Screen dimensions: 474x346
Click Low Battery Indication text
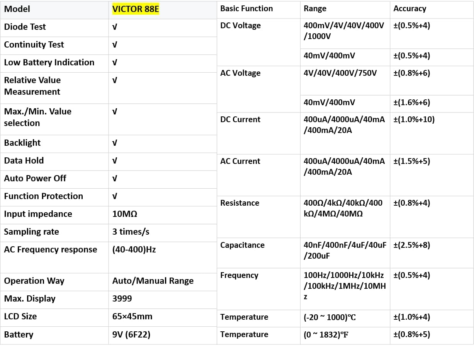49,63
